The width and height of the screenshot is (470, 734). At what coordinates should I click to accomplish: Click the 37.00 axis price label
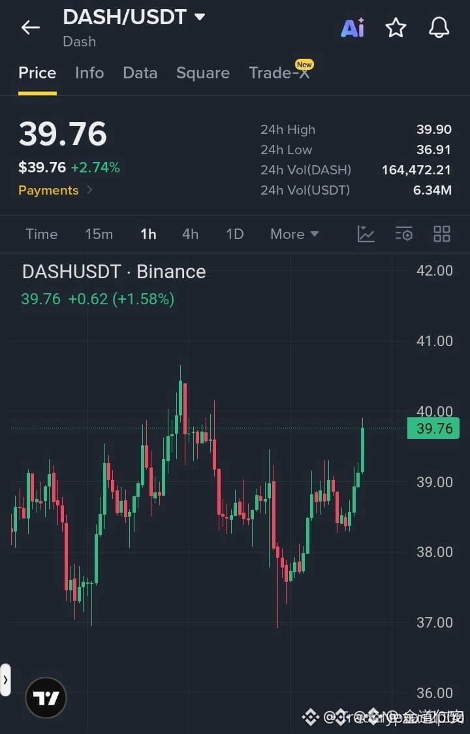coord(434,622)
